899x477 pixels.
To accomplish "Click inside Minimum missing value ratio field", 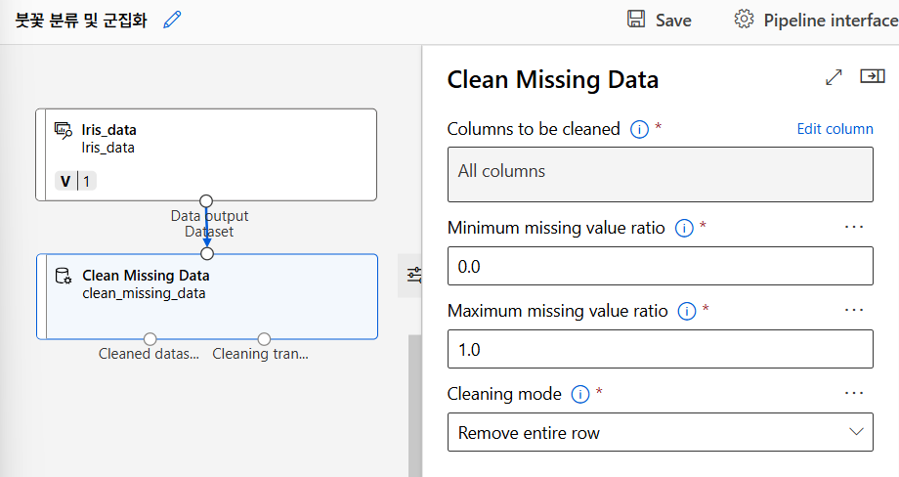I will (660, 266).
